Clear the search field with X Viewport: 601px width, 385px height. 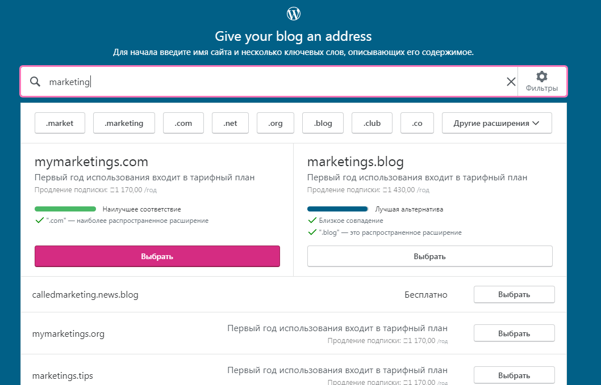pyautogui.click(x=511, y=82)
